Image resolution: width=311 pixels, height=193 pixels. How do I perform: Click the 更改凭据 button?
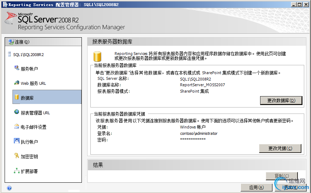point(280,148)
